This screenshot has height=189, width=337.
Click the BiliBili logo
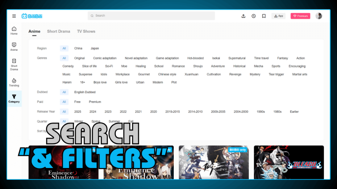(x=32, y=16)
